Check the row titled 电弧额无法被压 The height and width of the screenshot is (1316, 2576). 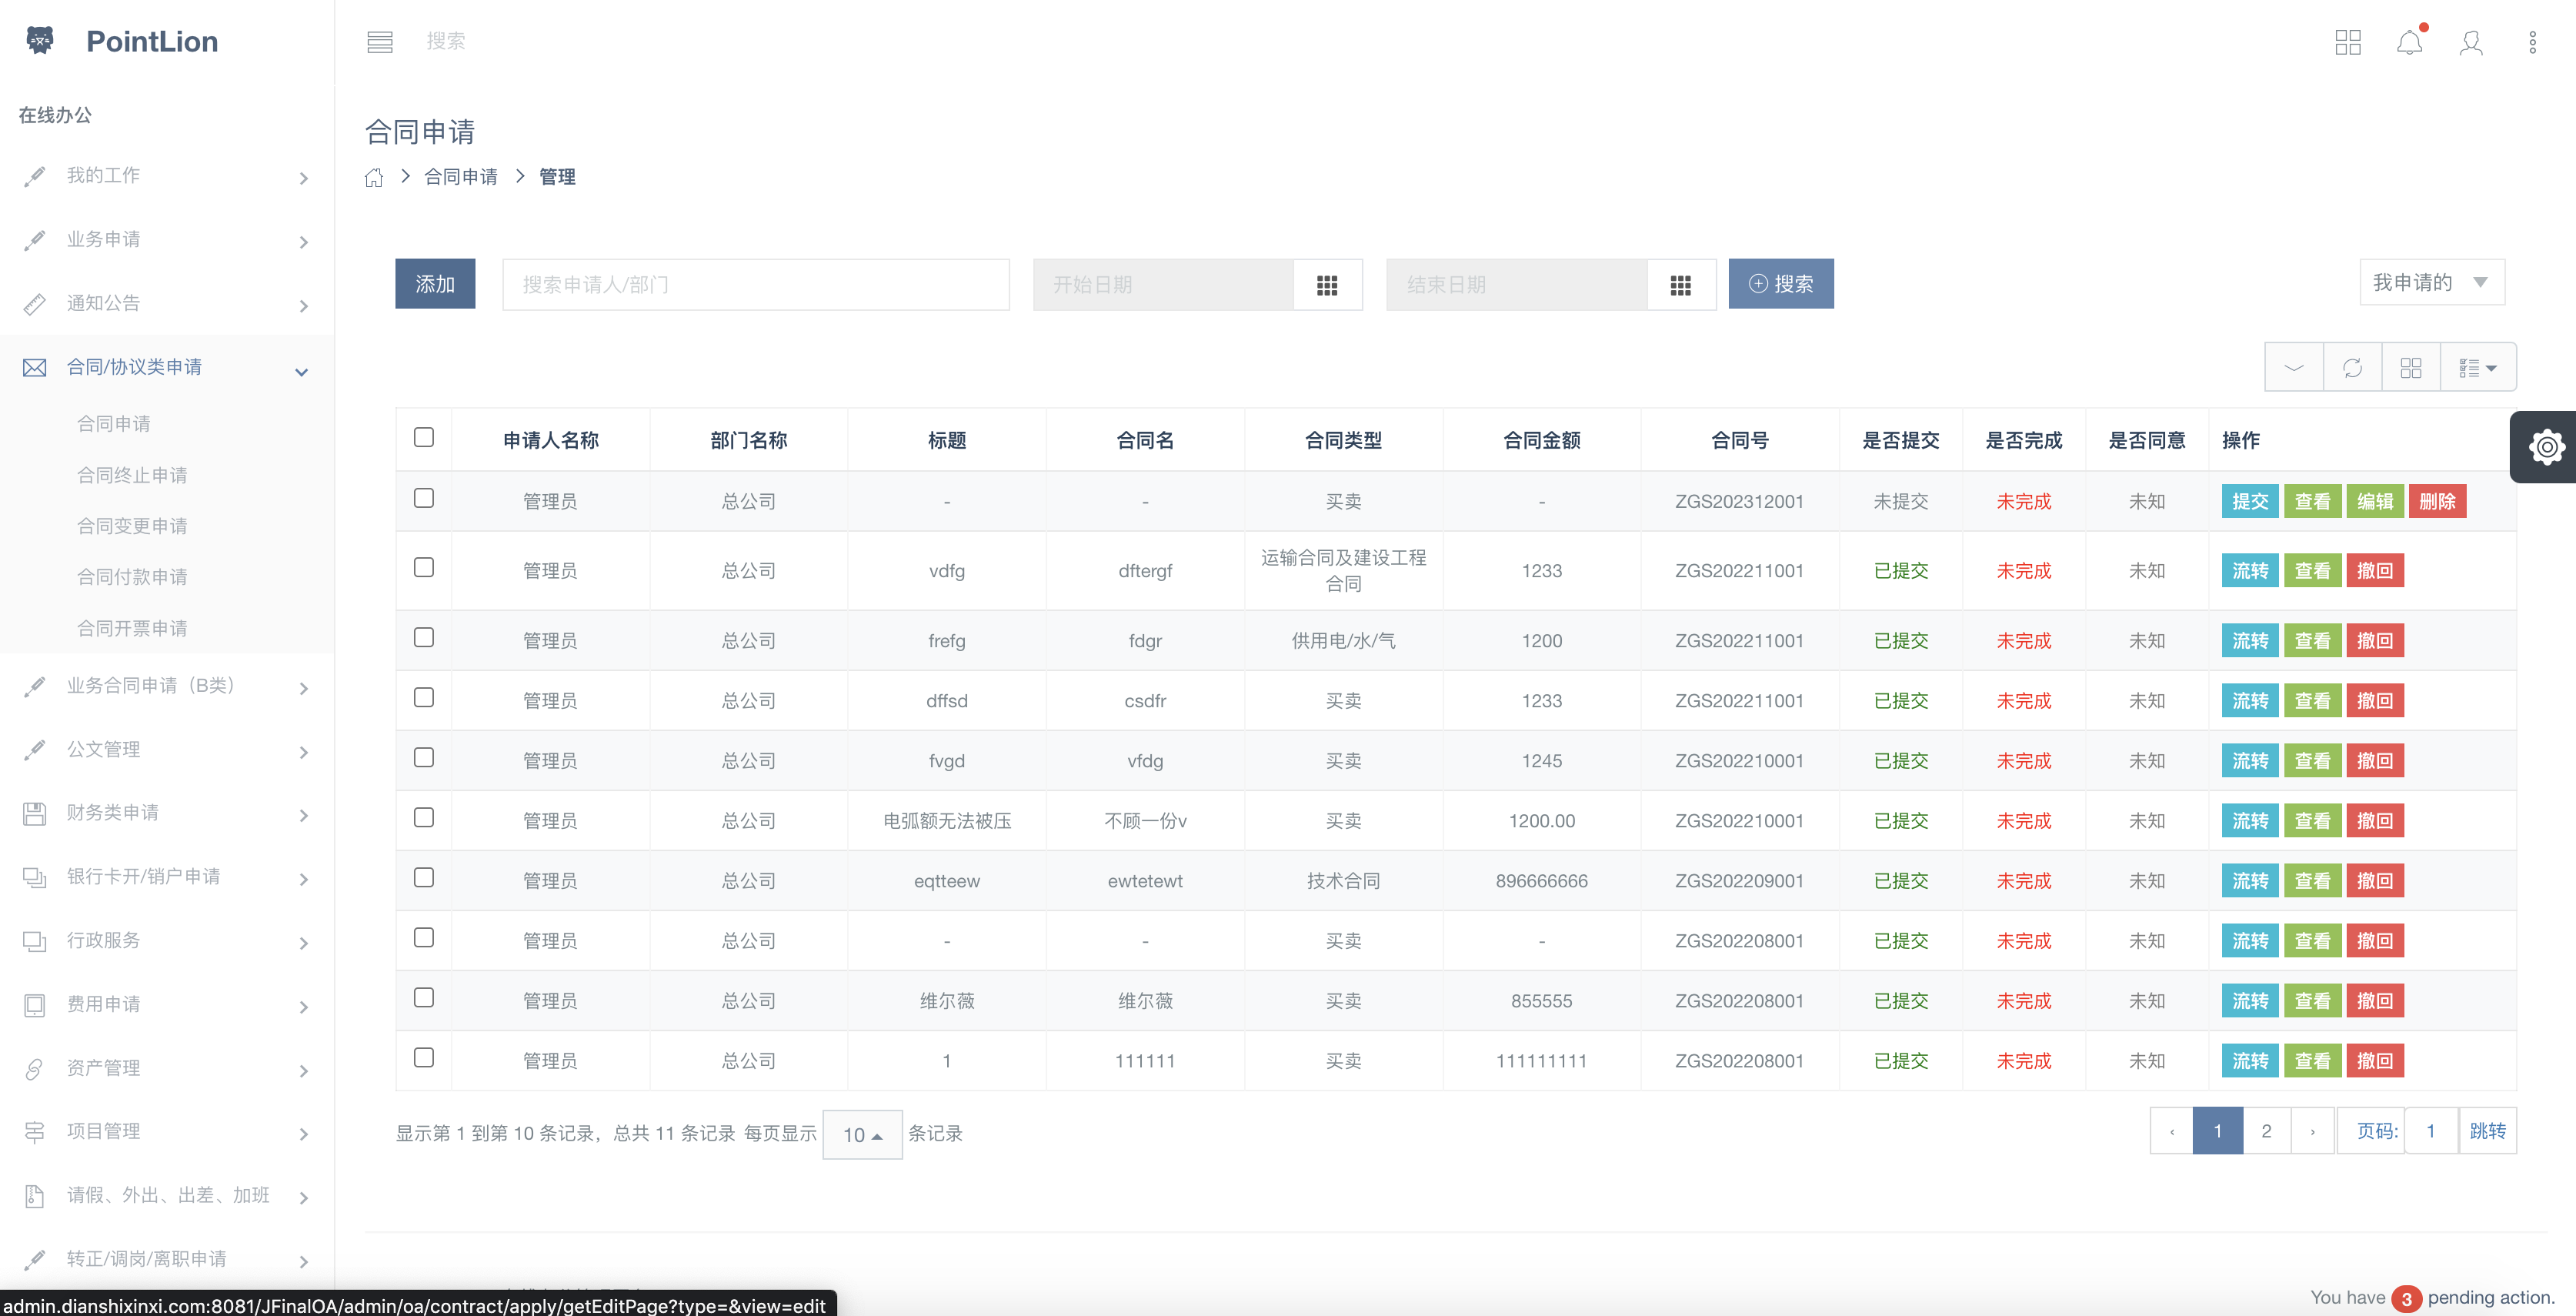pyautogui.click(x=424, y=818)
